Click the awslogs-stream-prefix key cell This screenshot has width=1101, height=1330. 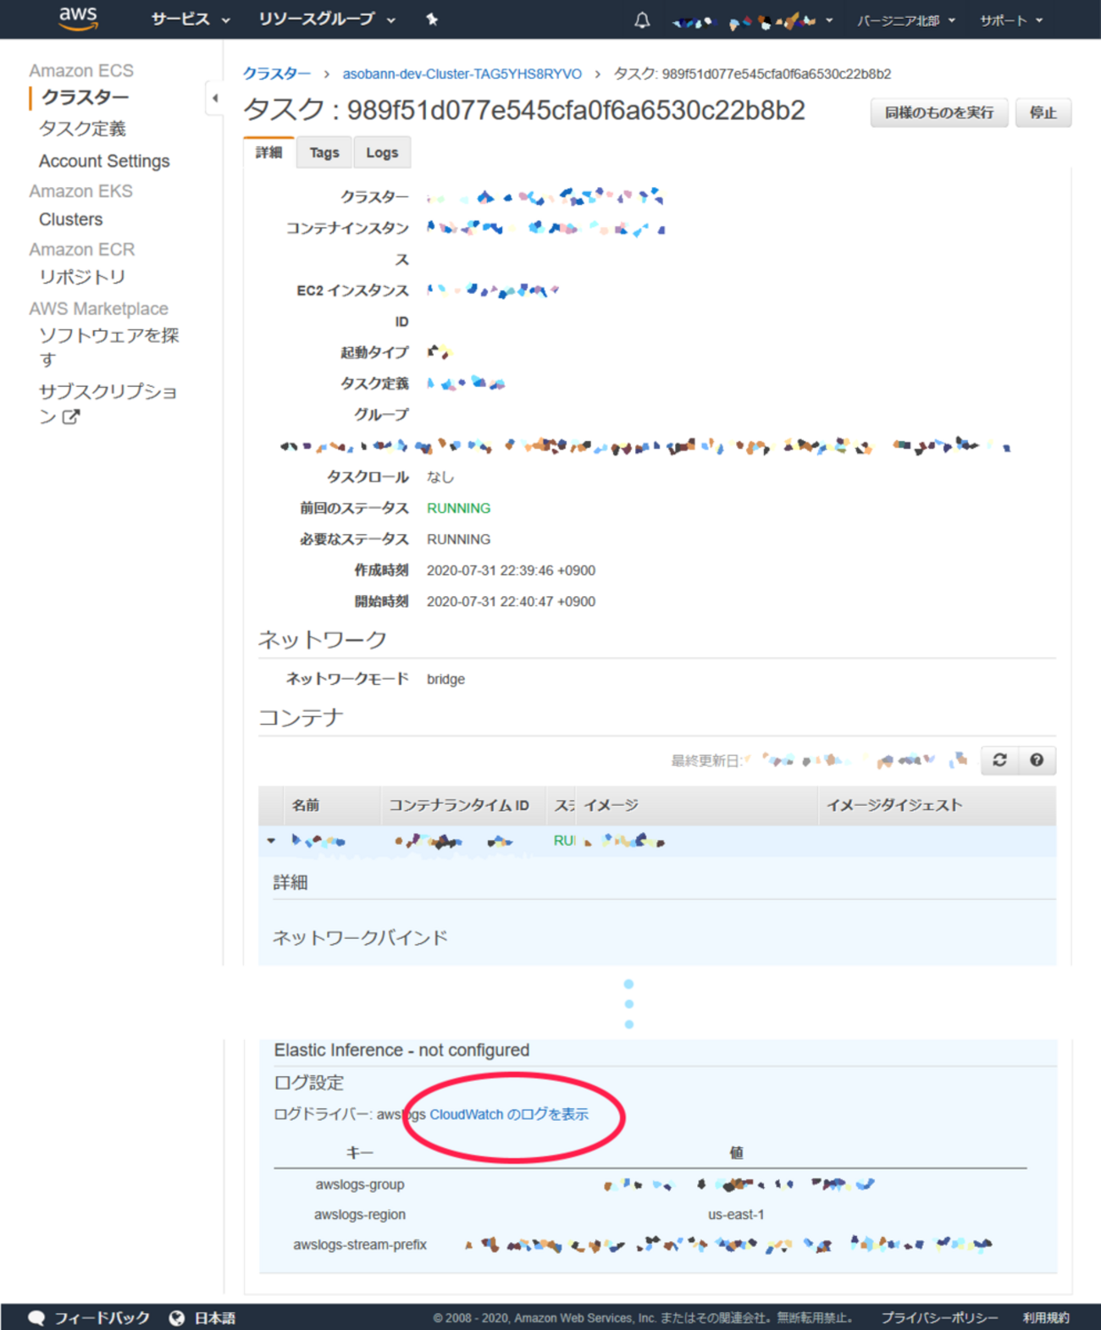pyautogui.click(x=360, y=1244)
